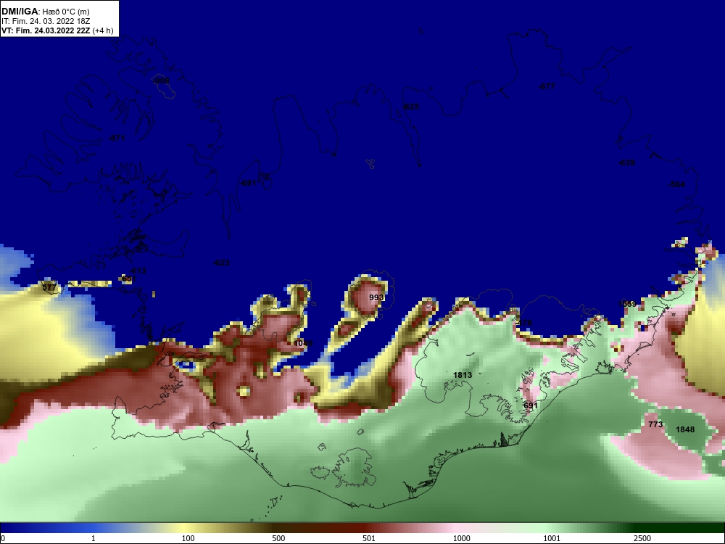Click the 'VT: Fim. 24.03.2022 22Z' valid time
Viewport: 725px width, 544px height.
46,30
